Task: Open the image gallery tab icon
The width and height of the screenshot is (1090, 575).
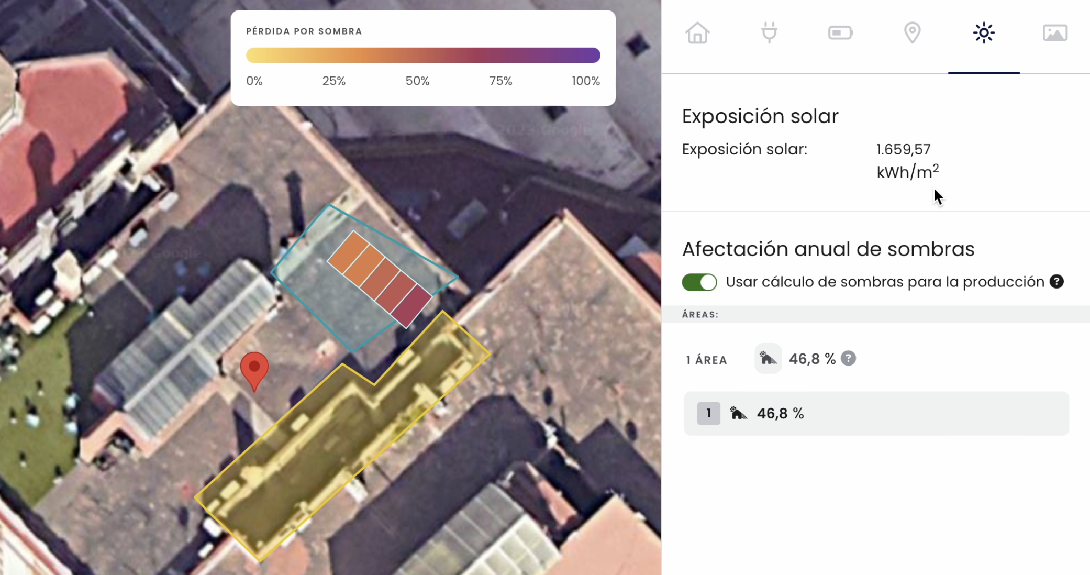Action: (x=1055, y=33)
